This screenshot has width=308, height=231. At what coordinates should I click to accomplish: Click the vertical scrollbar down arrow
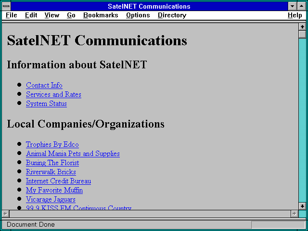click(x=302, y=206)
